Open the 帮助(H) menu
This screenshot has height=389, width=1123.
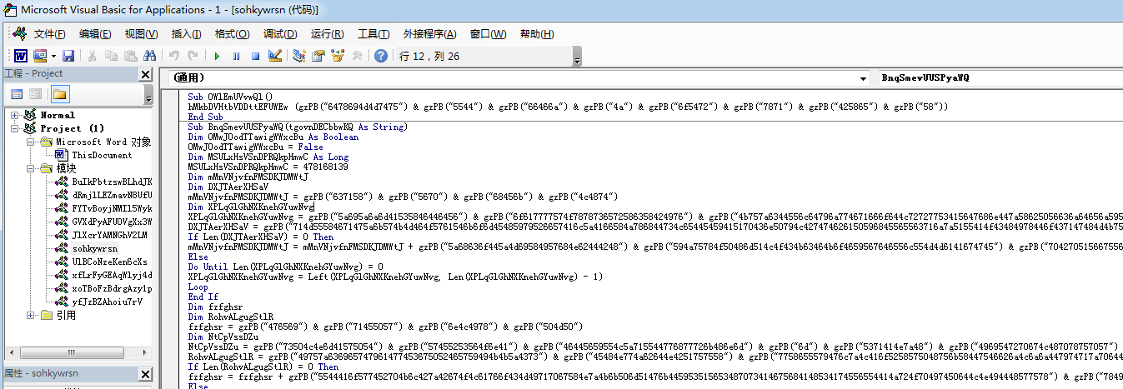tap(536, 34)
